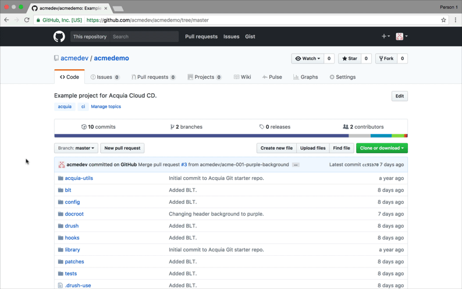The height and width of the screenshot is (289, 462).
Task: Open the plus create-new dropdown
Action: [385, 36]
